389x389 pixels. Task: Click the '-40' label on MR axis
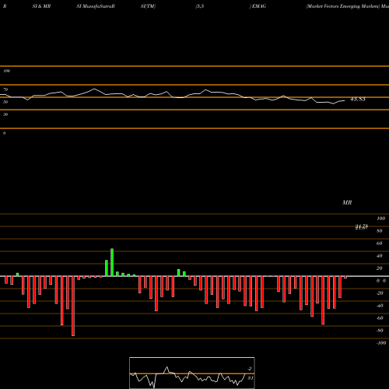tap(380, 306)
